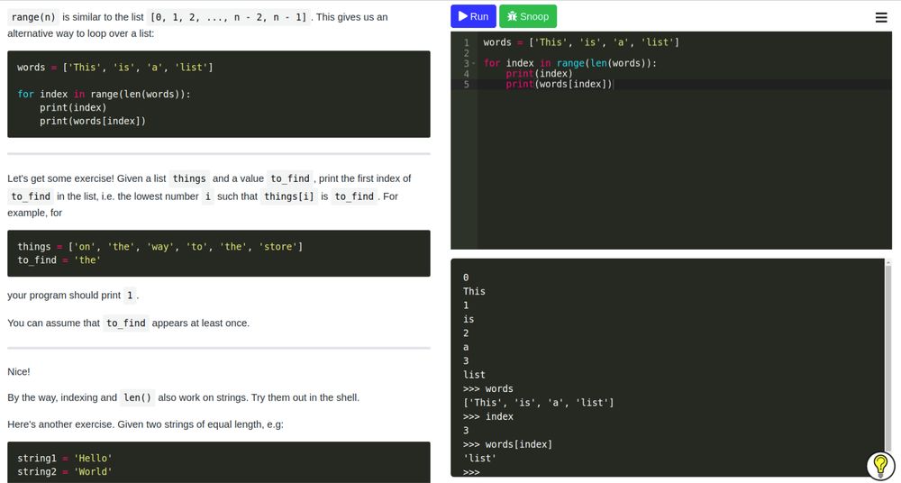Click the words list code example block
Image resolution: width=901 pixels, height=483 pixels.
(218, 95)
